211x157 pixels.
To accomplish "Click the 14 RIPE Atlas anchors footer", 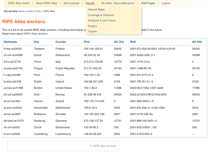I will tap(103, 146).
